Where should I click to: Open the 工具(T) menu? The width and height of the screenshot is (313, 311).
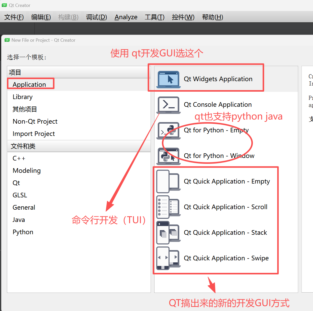pyautogui.click(x=154, y=17)
